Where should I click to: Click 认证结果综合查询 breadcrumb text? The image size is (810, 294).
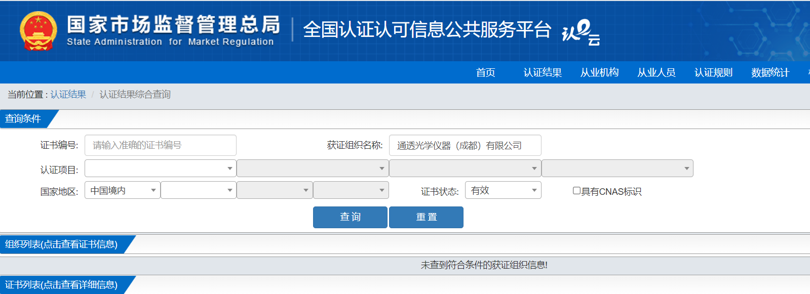[135, 95]
